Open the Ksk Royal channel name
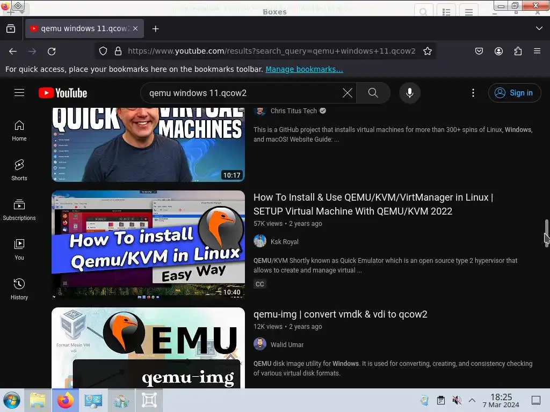Image resolution: width=550 pixels, height=412 pixels. click(285, 242)
